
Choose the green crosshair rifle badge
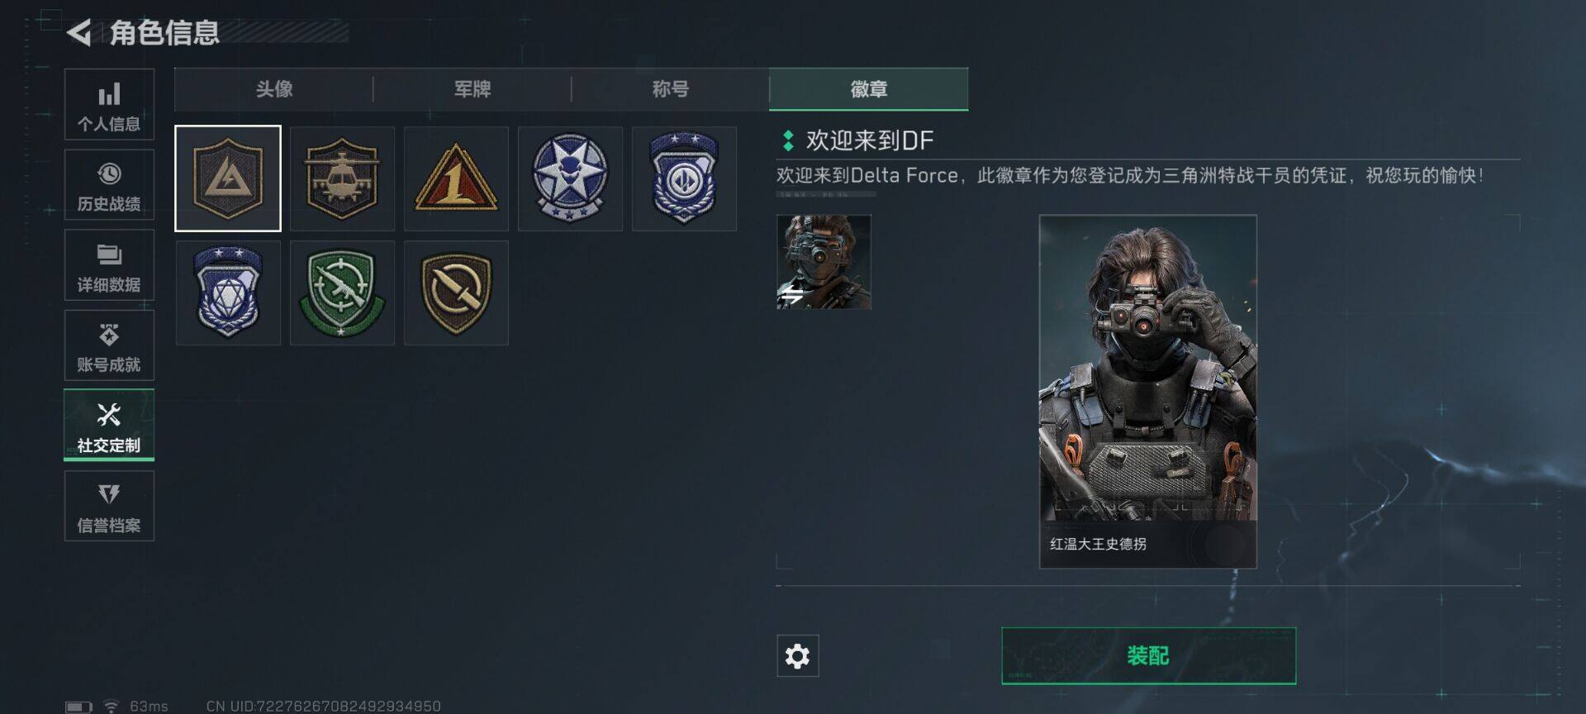[342, 293]
